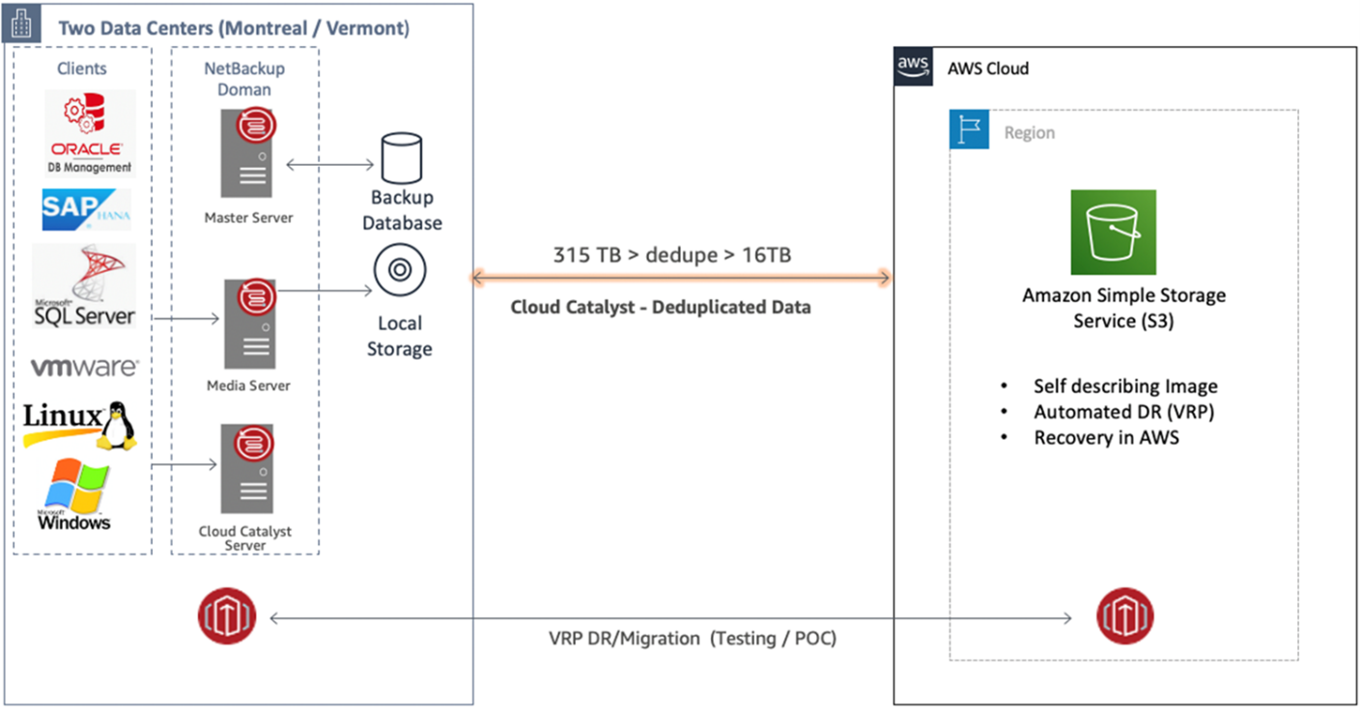The image size is (1360, 711).
Task: Select the "Clients" heading
Action: click(x=82, y=68)
